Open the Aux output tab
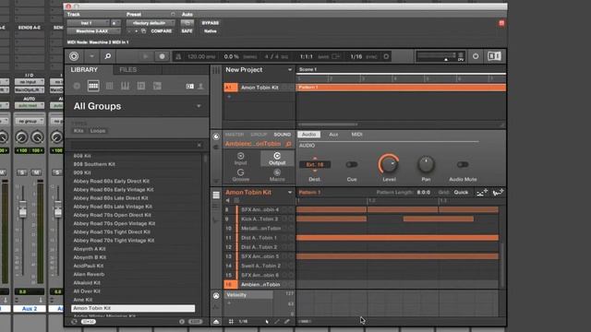Viewport: 591px width, 332px height. click(x=333, y=135)
